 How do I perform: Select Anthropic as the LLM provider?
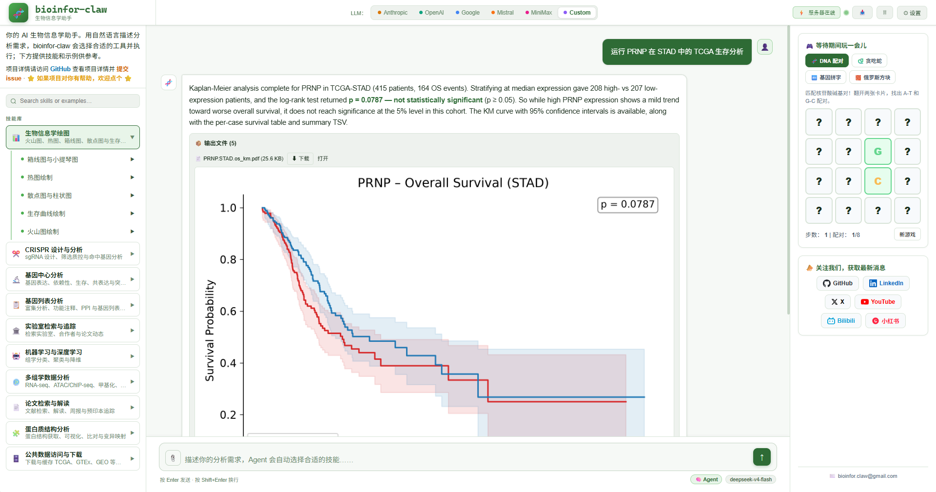[392, 13]
